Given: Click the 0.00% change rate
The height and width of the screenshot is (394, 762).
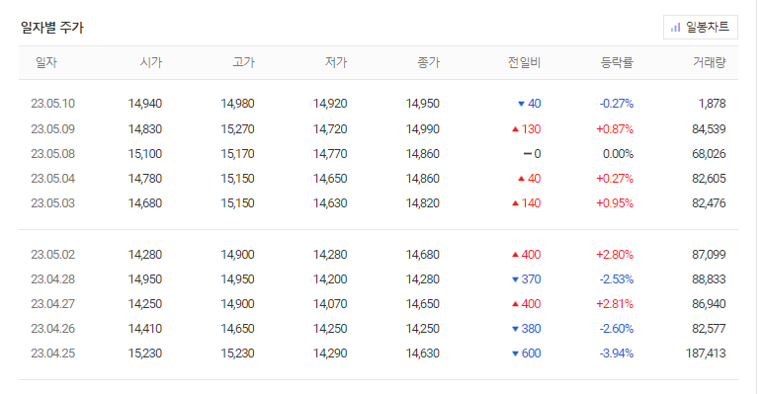Looking at the screenshot, I should point(618,154).
